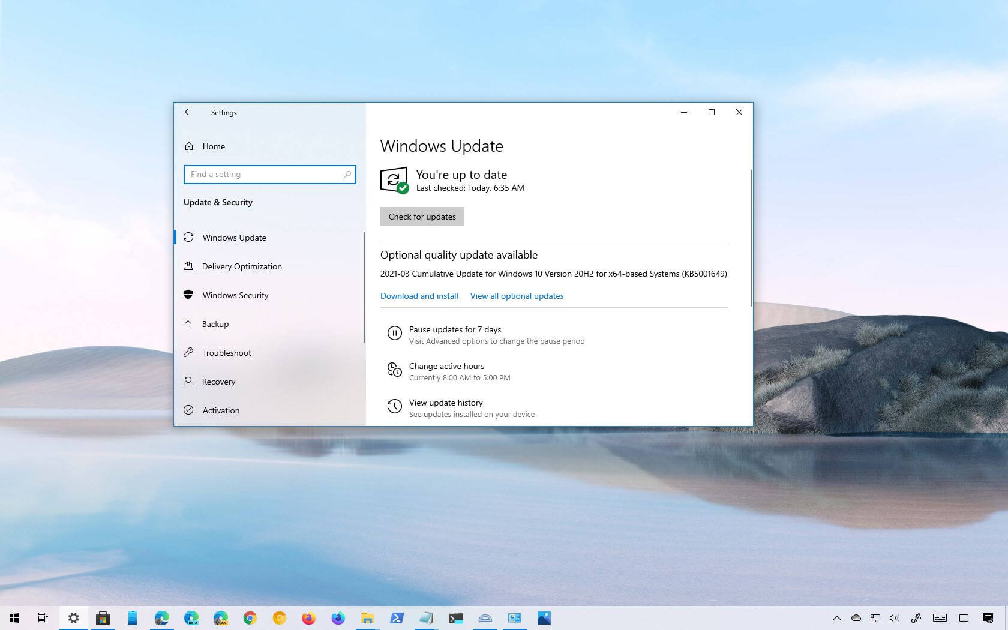Open the Backup settings page

(215, 324)
